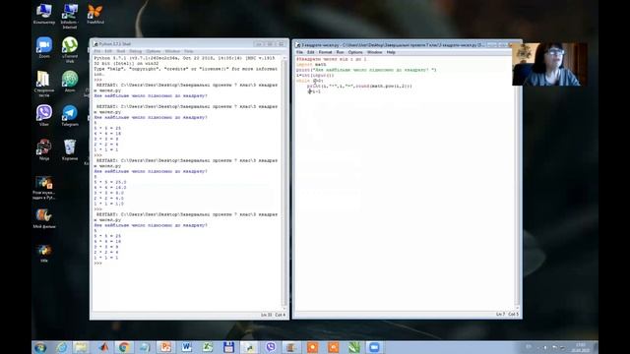Click the clock in the system tray
Screen dimensions: 630x354
pos(580,347)
